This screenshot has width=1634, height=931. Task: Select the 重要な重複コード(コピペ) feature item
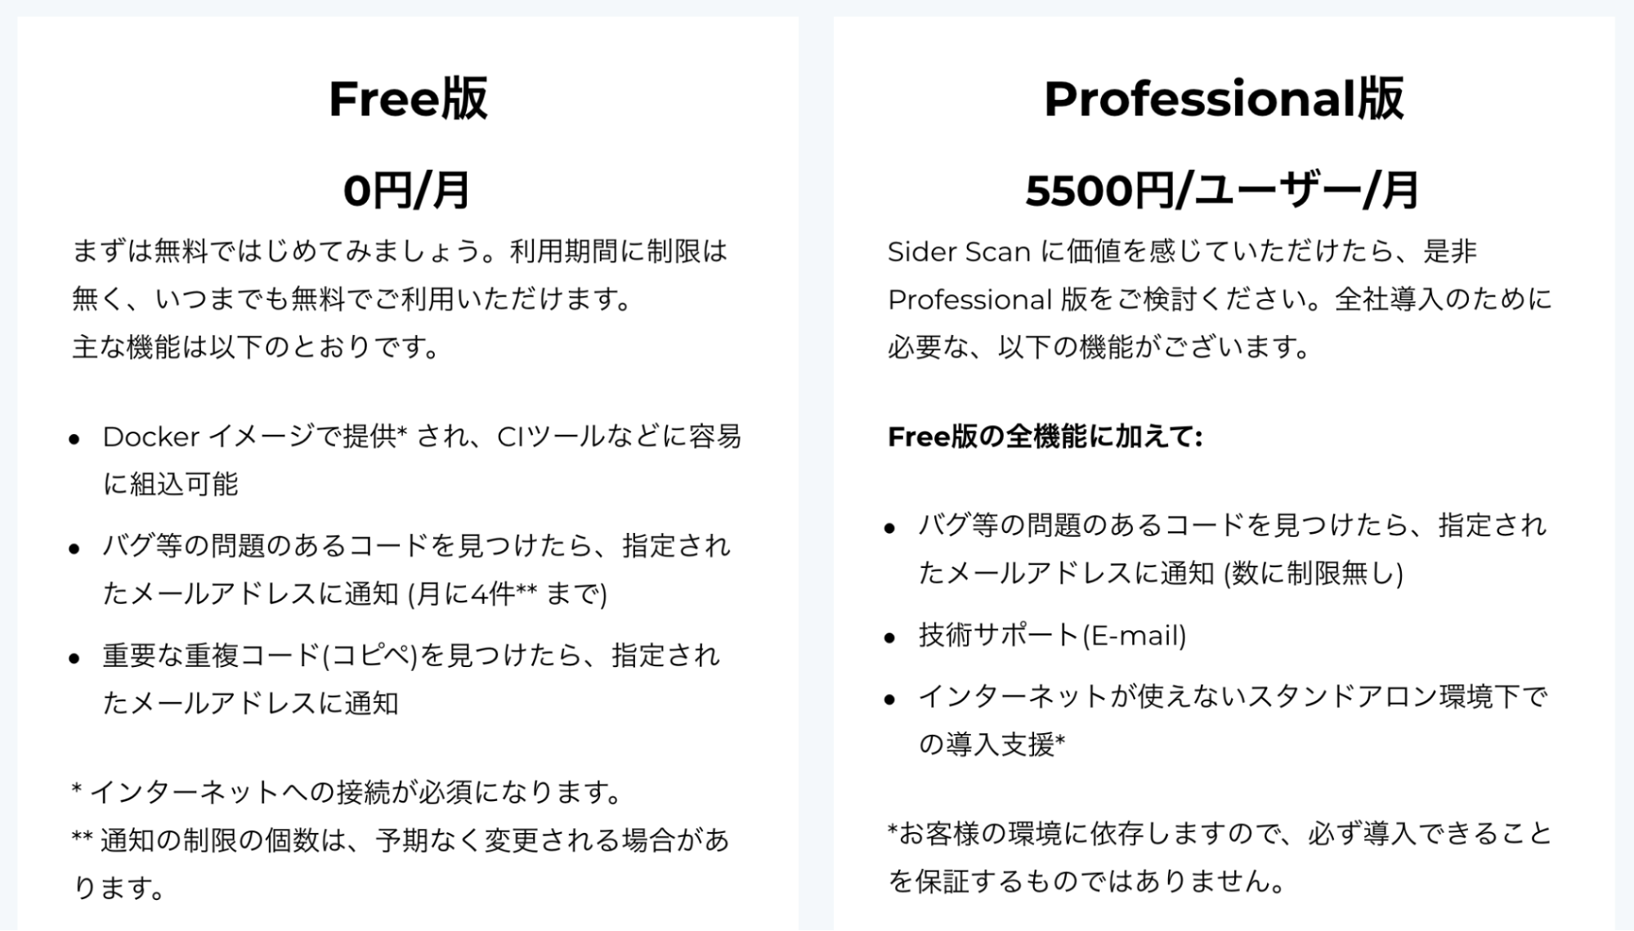(411, 678)
